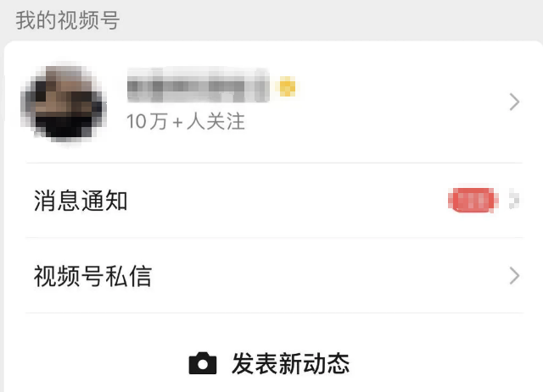Tap the 消息通知 text label
Image resolution: width=543 pixels, height=392 pixels.
81,200
